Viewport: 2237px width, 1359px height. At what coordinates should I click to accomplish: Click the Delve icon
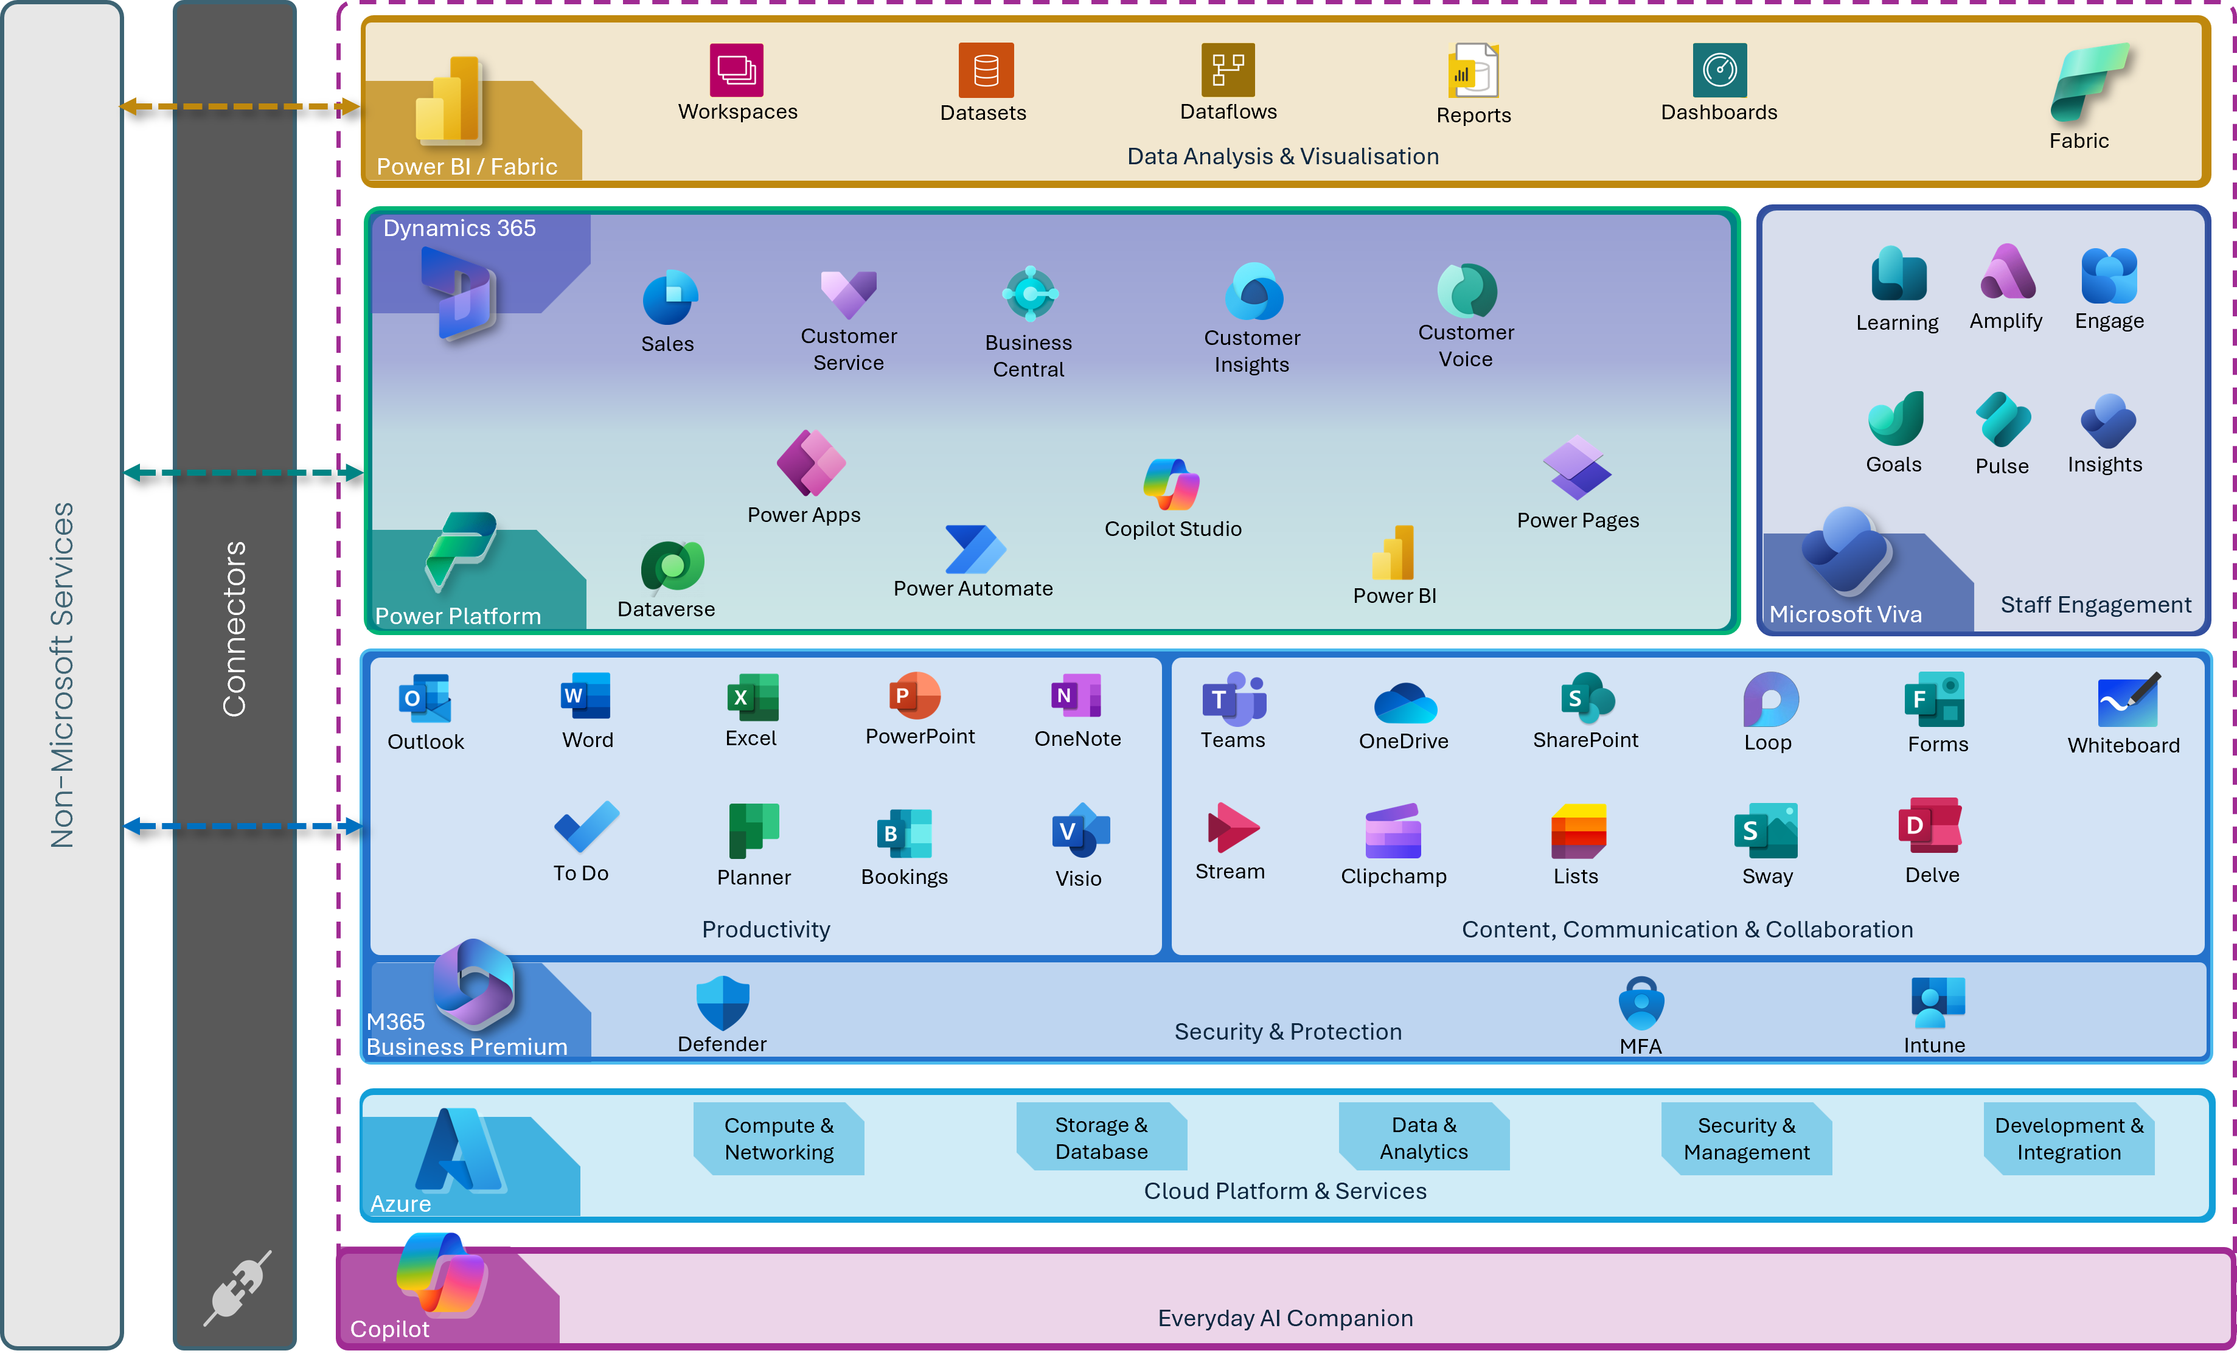point(1930,825)
